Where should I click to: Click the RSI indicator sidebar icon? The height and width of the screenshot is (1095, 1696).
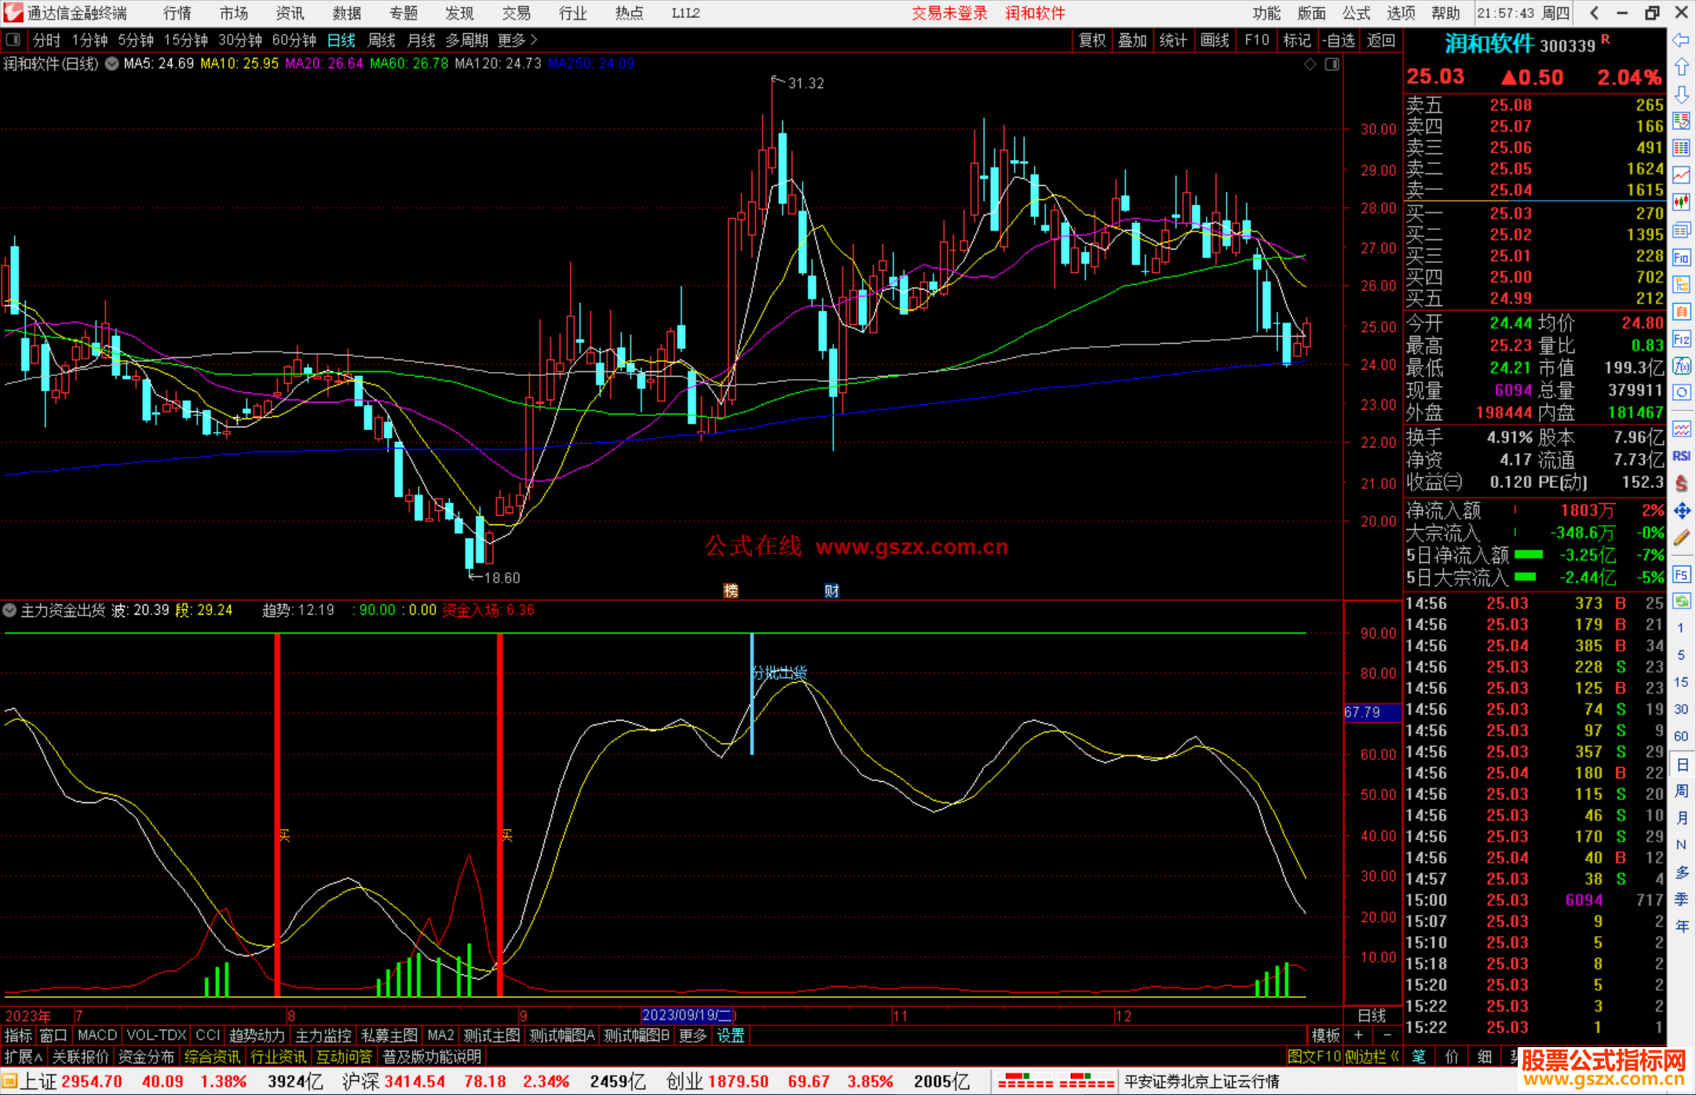pos(1681,456)
